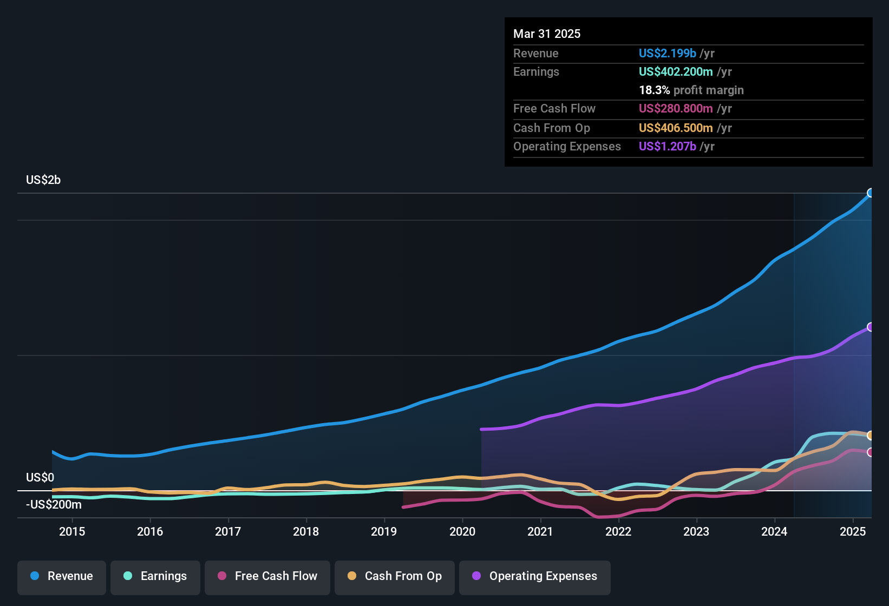This screenshot has width=889, height=606.
Task: Hide the Cash From Op series
Action: tap(395, 577)
